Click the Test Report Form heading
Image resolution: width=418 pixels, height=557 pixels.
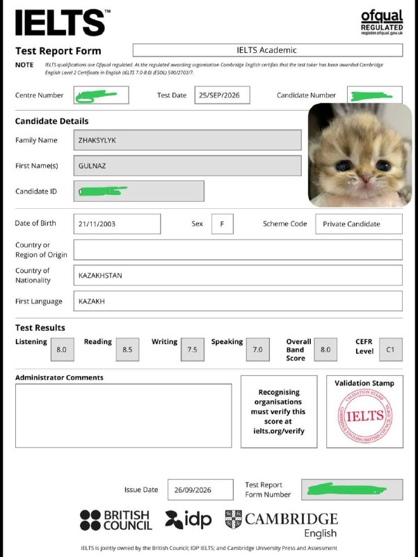pyautogui.click(x=58, y=51)
